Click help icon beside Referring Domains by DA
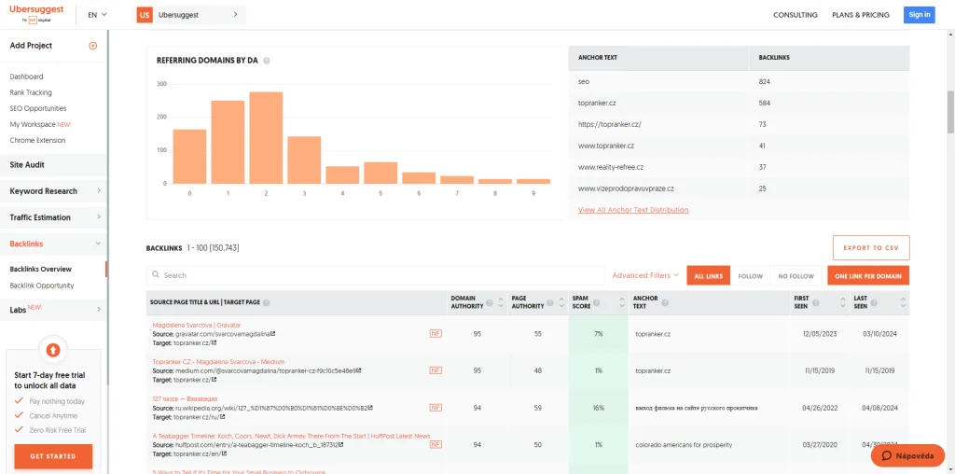This screenshot has height=474, width=955. point(267,61)
